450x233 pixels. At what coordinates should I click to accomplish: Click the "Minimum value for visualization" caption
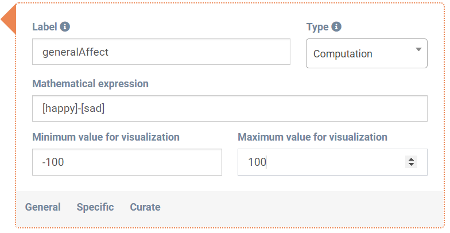[x=106, y=137]
